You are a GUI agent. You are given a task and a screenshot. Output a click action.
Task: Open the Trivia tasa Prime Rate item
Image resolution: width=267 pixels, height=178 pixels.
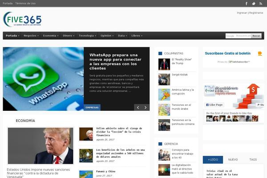222,174
